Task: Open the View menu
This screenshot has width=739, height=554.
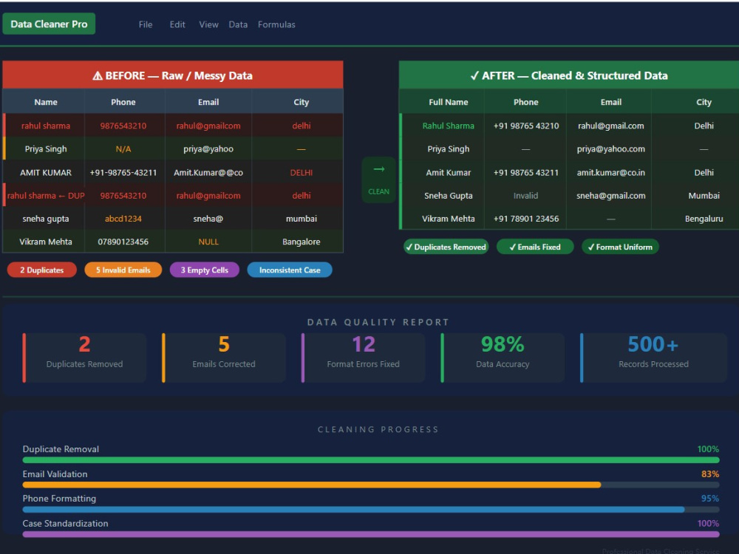Action: (x=208, y=24)
